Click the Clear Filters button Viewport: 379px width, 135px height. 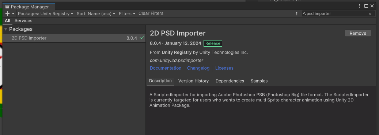151,13
